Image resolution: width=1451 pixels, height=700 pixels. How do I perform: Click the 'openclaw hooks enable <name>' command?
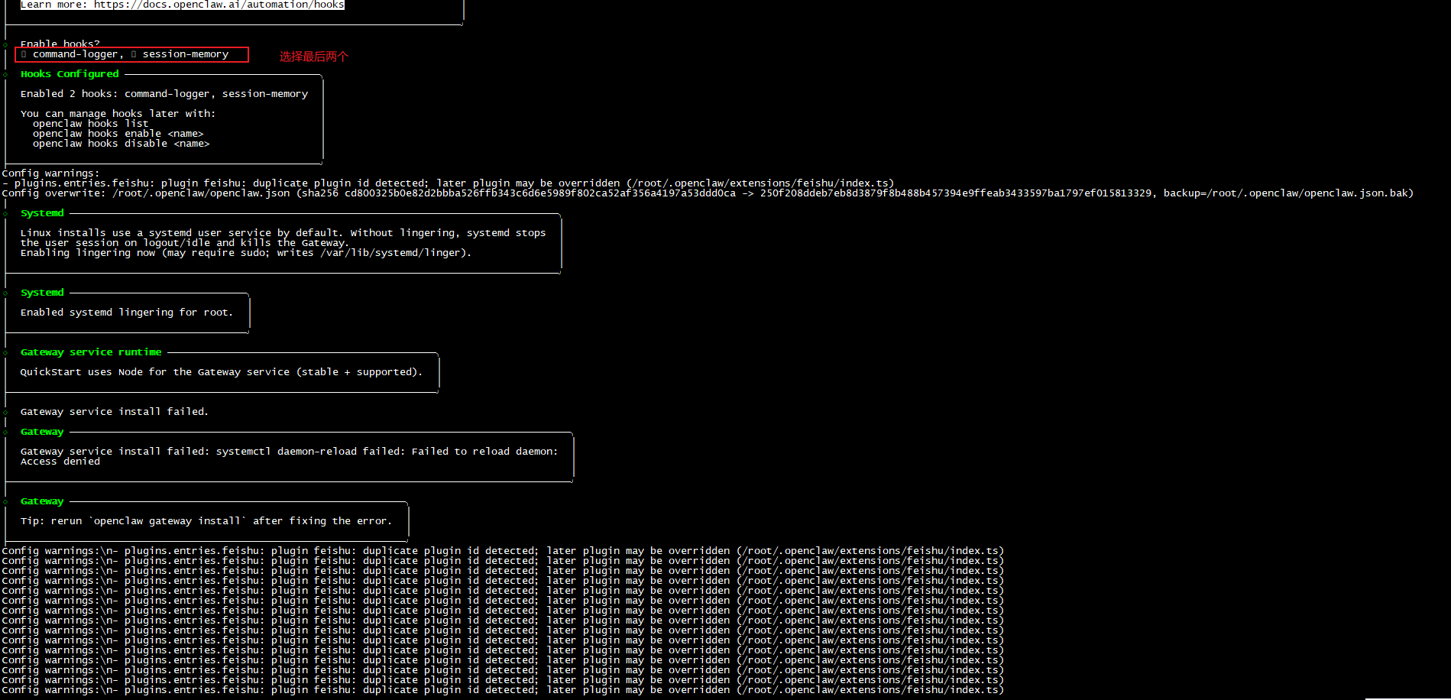click(x=118, y=134)
